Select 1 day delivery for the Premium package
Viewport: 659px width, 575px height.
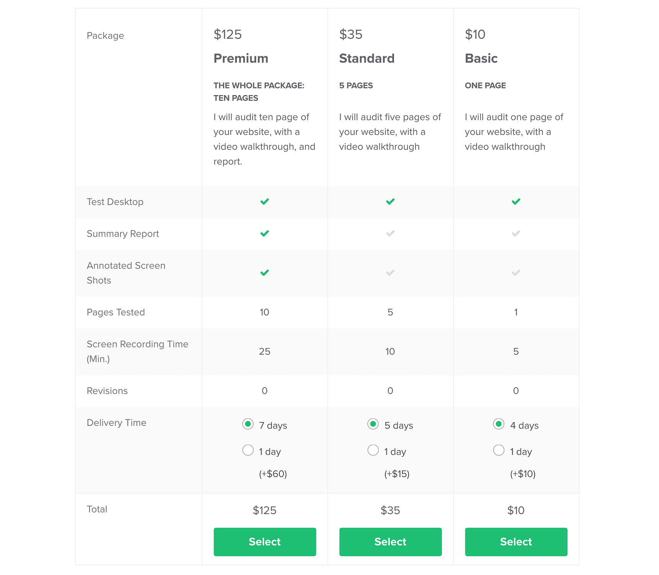point(248,450)
